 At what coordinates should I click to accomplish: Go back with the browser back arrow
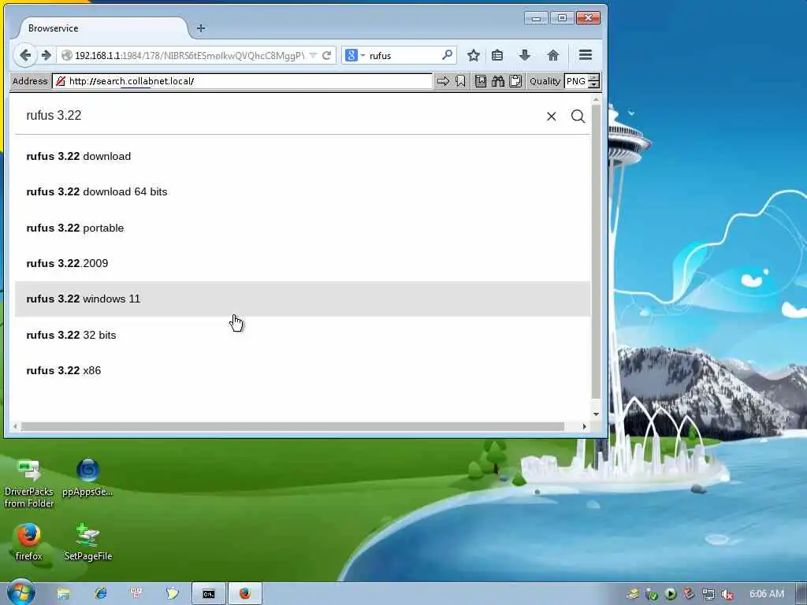[x=24, y=55]
